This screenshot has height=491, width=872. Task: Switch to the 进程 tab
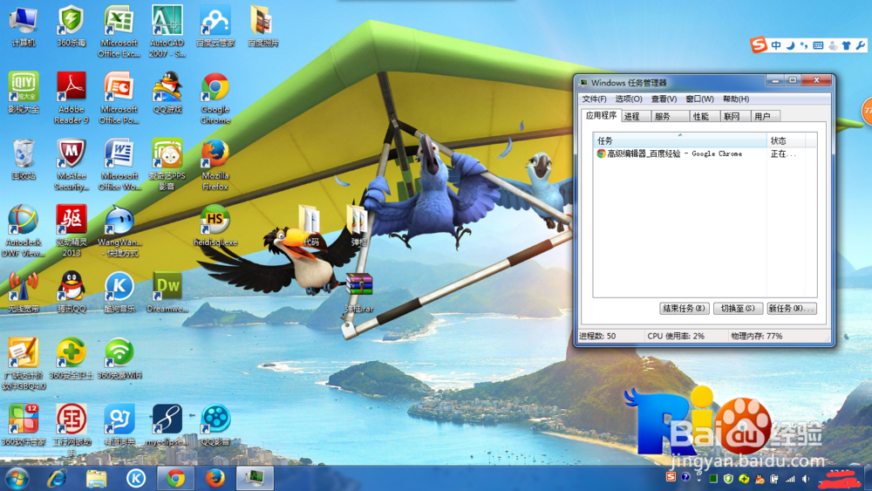tap(637, 116)
